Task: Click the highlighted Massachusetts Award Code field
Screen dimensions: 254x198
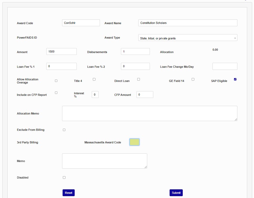Action: (134, 142)
